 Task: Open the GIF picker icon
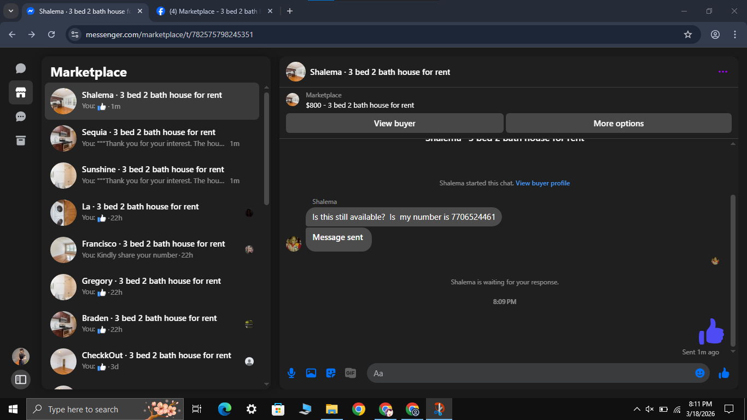351,373
